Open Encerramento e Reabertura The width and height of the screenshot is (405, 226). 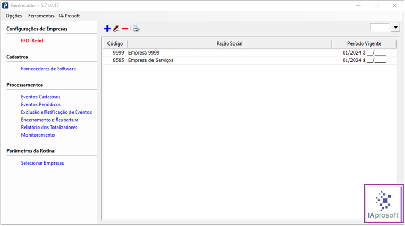click(50, 120)
